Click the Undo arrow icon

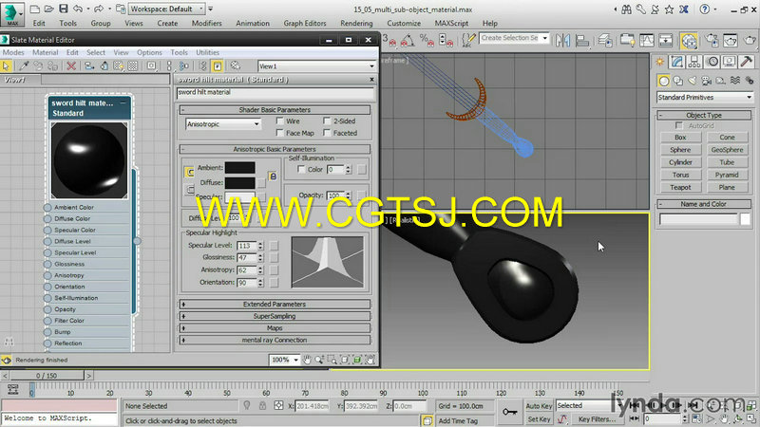pos(78,9)
